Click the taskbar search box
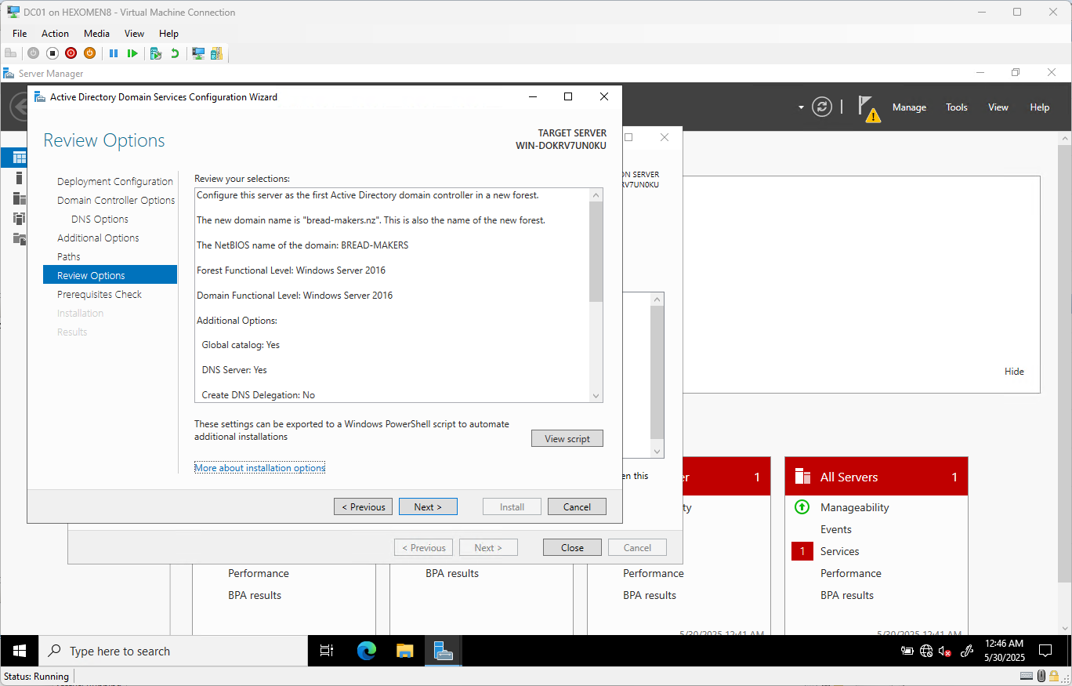Screen dimensions: 1072x686 [174, 651]
